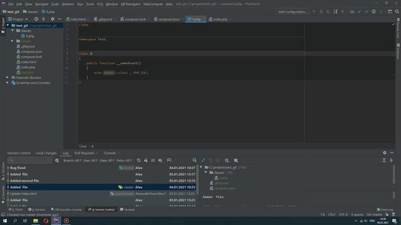The image size is (401, 225).
Task: Click the Go to hash/branch/tag icon
Action: pyautogui.click(x=169, y=160)
